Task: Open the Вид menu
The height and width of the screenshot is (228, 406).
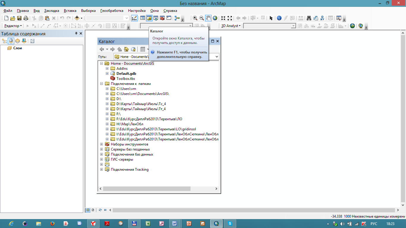Action: point(37,11)
